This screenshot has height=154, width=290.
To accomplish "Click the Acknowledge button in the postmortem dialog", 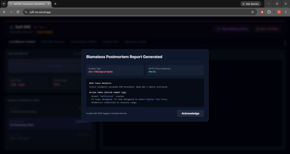I will [190, 113].
